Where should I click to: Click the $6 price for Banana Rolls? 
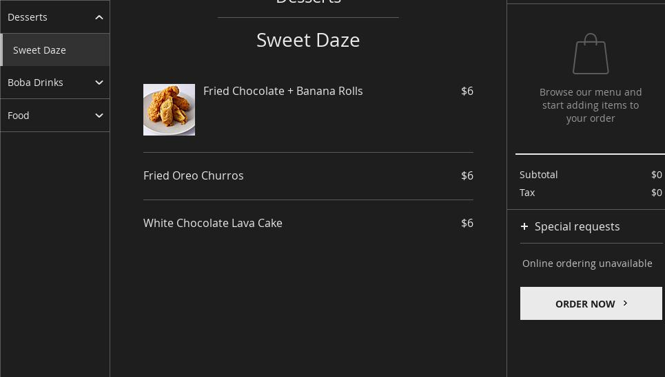(x=467, y=91)
